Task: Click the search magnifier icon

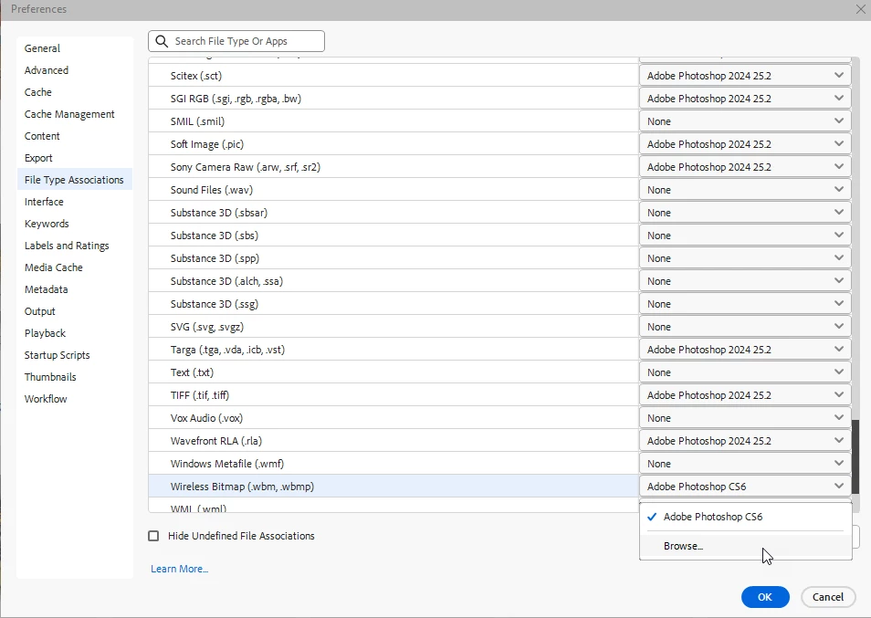Action: 162,41
